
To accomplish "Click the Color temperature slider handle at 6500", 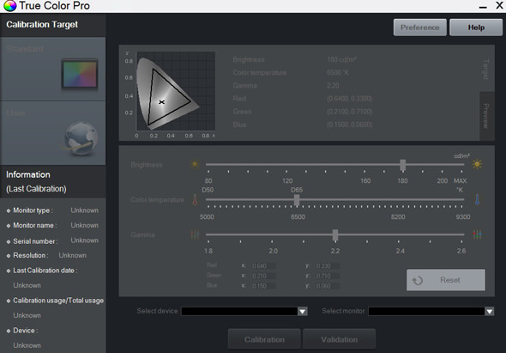I will point(297,200).
